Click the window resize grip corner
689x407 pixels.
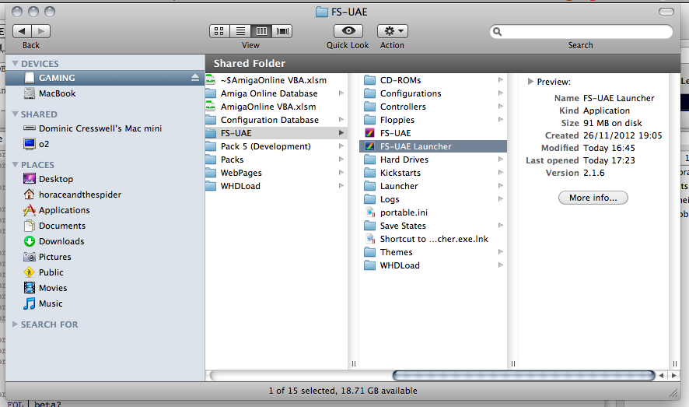tap(673, 393)
